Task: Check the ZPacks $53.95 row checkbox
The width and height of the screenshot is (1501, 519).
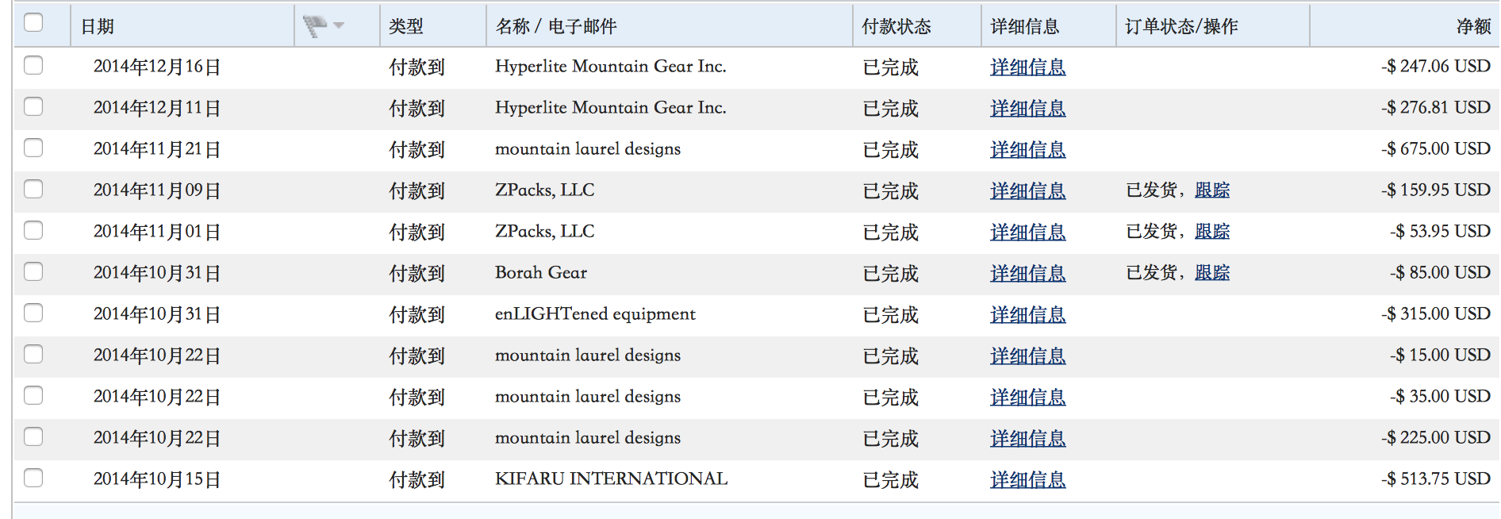Action: pos(33,230)
